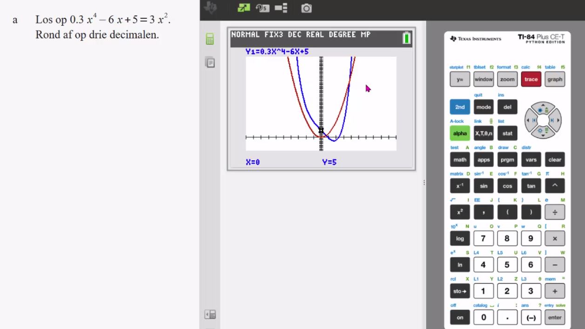Select the calculator emulator sidebar icon
The height and width of the screenshot is (329, 585).
(210, 40)
